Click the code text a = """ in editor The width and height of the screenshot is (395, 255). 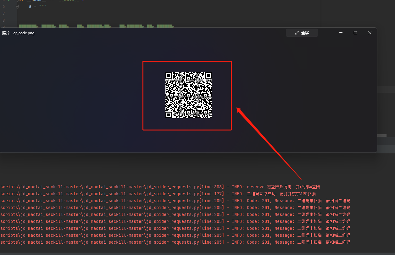coord(38,6)
